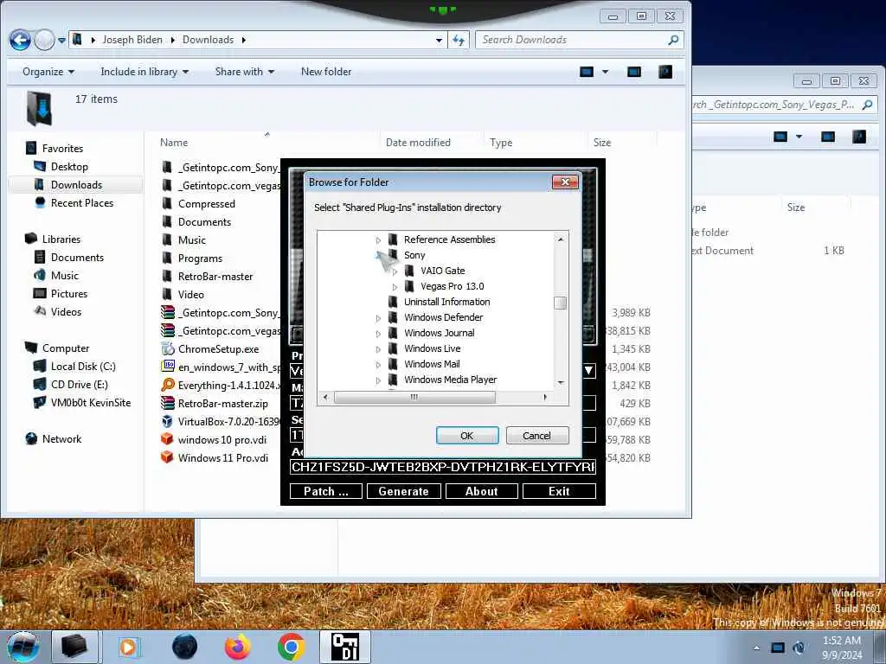
Task: Open the Share with menu
Action: tap(245, 72)
